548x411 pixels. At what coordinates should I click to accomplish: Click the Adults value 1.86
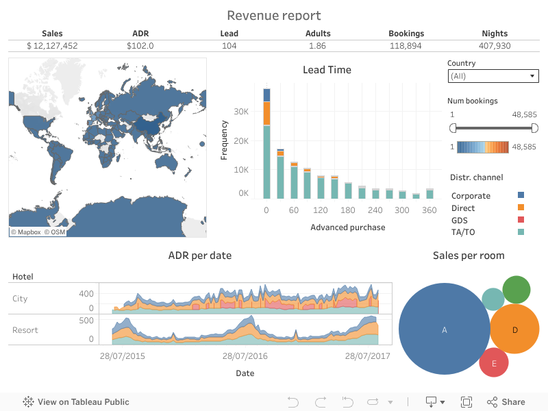coord(317,46)
